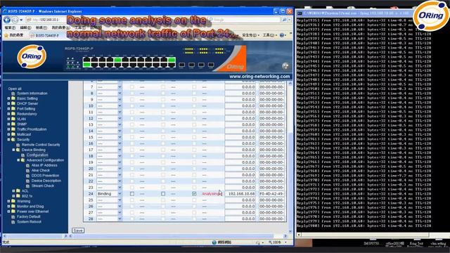This screenshot has width=450, height=253.
Task: Click the Remote Control Security page icon
Action: tap(18, 145)
